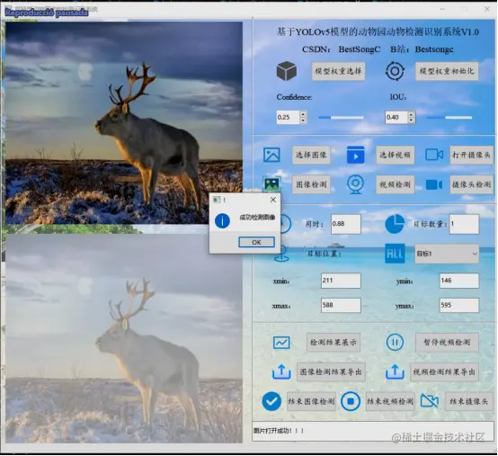Image resolution: width=498 pixels, height=456 pixels.
Task: Click the title text YOLOv5模型的动物园动物检测识别系统V1.0
Action: 378,31
